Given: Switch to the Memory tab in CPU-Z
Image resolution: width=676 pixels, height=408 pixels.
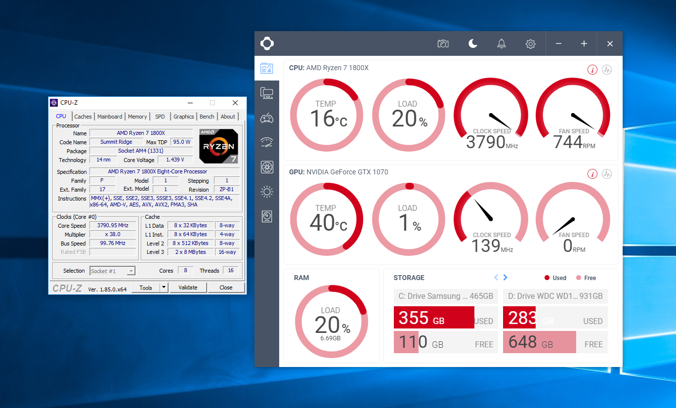Looking at the screenshot, I should 137,117.
